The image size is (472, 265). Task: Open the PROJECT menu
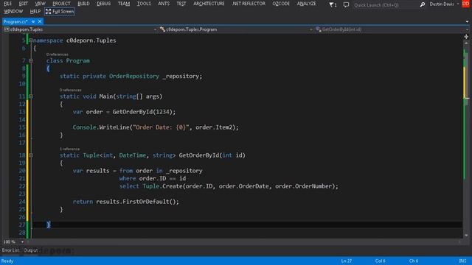click(x=61, y=4)
